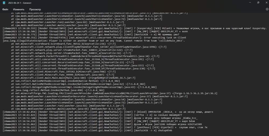This screenshot has height=136, width=269.
Task: Minimize the Блокнот window
Action: (250, 3)
